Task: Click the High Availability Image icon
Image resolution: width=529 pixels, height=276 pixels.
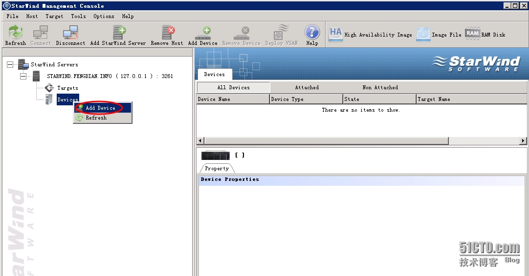Action: pyautogui.click(x=336, y=34)
